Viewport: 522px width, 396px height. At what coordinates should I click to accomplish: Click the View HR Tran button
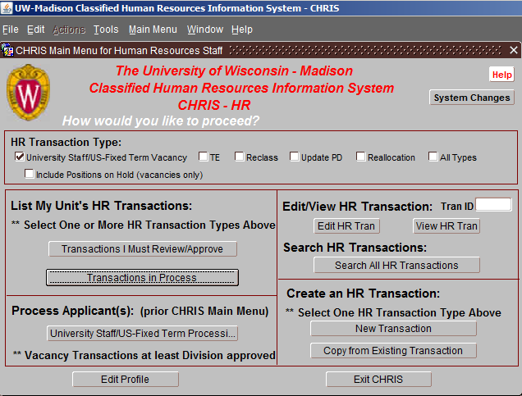[x=446, y=226]
